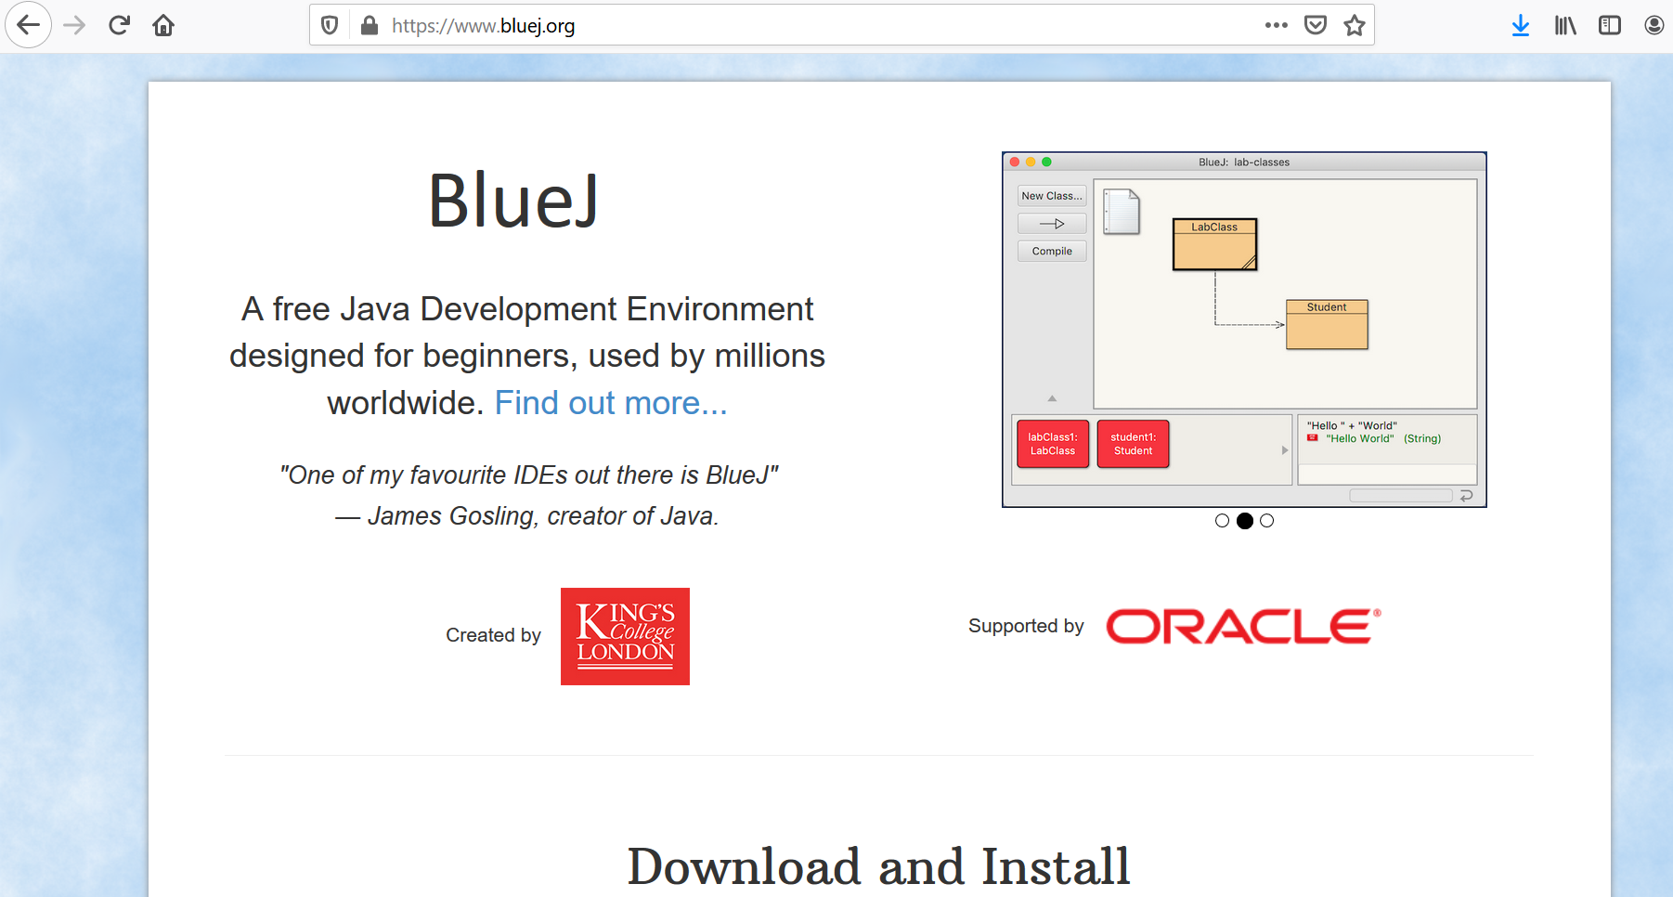Open page actions three-dot menu
The height and width of the screenshot is (897, 1673).
1276,25
